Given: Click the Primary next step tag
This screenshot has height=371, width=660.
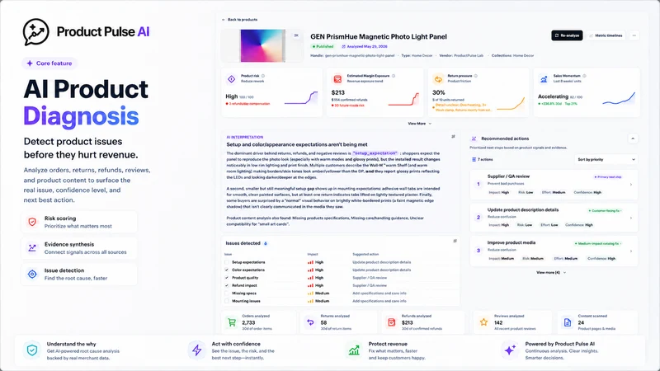Looking at the screenshot, I should coord(607,177).
